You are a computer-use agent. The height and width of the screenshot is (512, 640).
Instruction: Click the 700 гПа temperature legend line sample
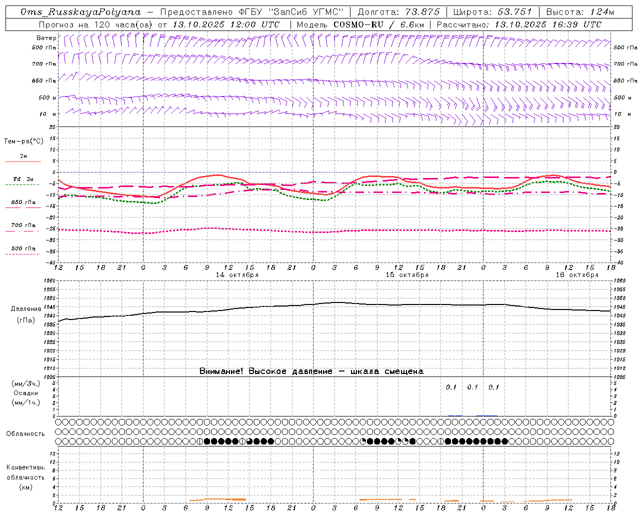22,231
